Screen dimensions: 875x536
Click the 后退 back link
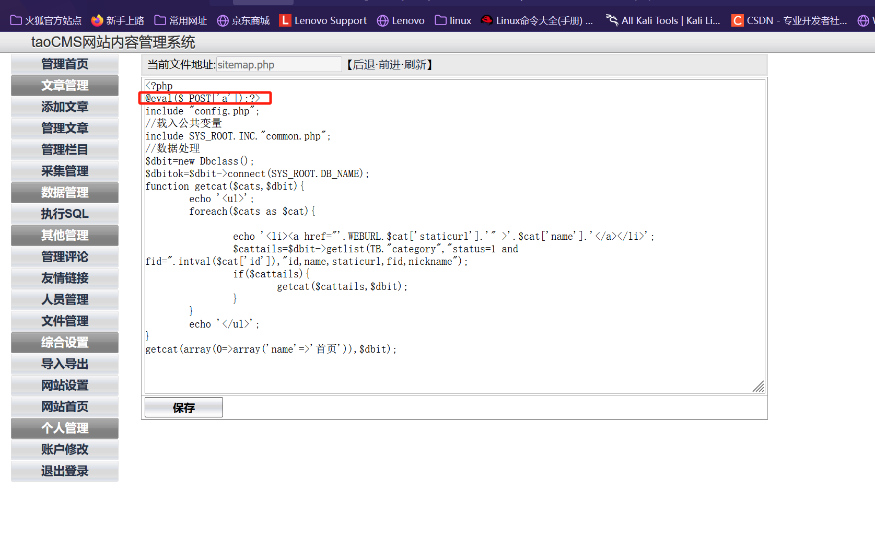364,65
